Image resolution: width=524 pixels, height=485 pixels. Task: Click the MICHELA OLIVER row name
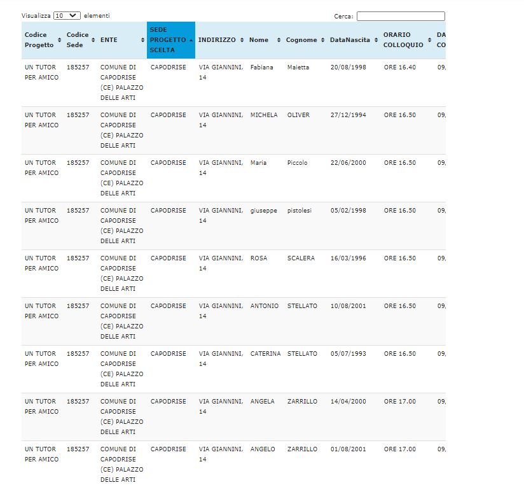(263, 115)
